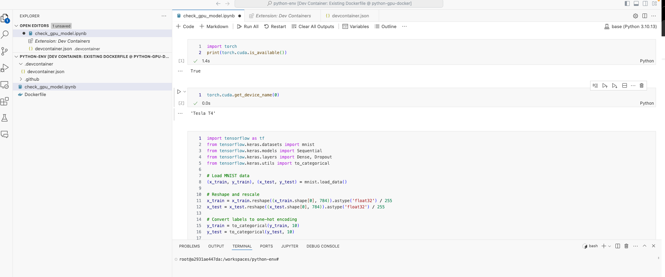Open the Problems panel tab
665x277 pixels.
tap(190, 246)
